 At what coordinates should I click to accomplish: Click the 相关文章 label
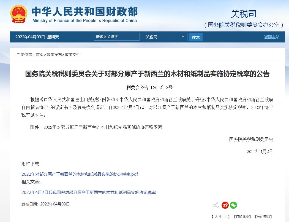[x=31, y=182]
